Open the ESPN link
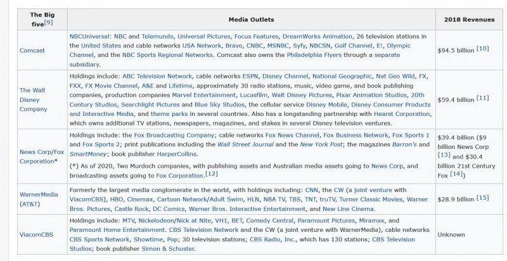Viewport: 507px width, 261px height. click(x=250, y=77)
